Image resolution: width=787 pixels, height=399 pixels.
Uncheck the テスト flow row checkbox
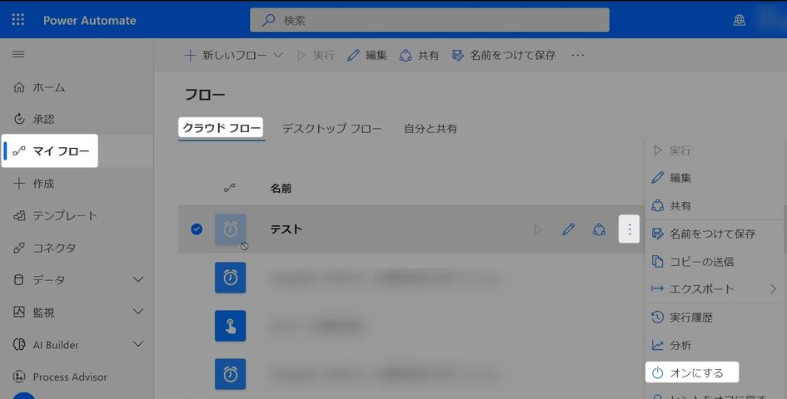coord(197,229)
